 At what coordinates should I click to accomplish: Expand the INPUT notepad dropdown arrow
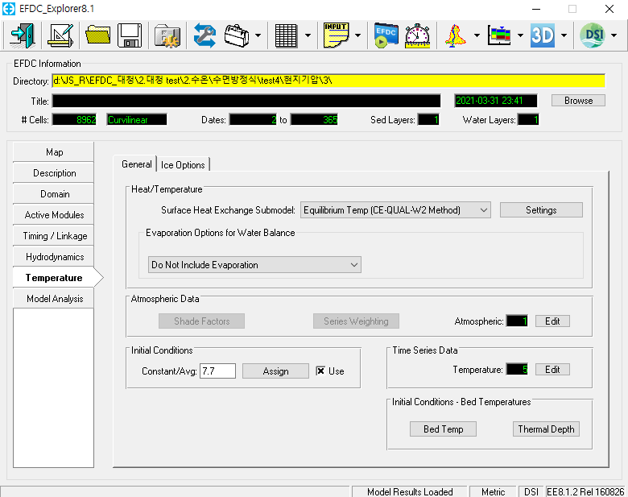coord(357,35)
